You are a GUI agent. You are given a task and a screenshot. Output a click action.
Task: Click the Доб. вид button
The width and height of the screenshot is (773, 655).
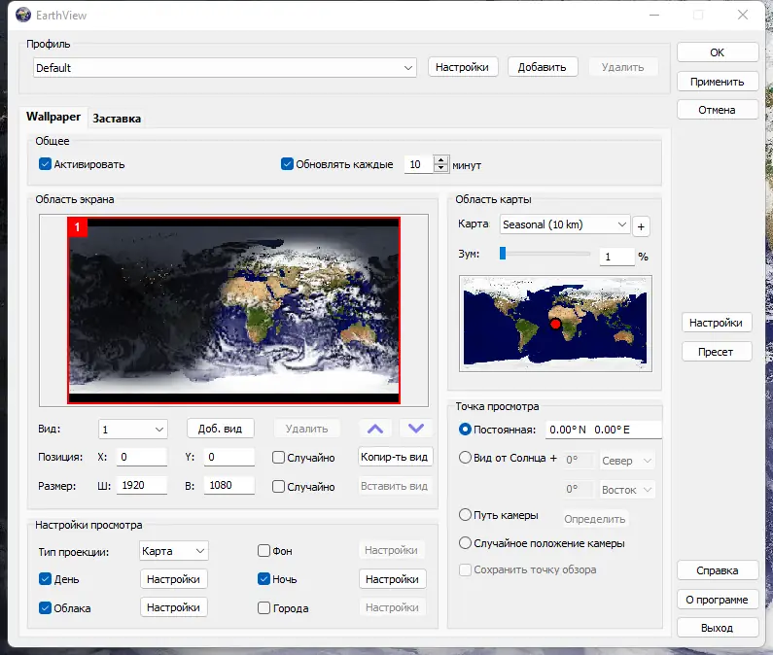tap(220, 429)
